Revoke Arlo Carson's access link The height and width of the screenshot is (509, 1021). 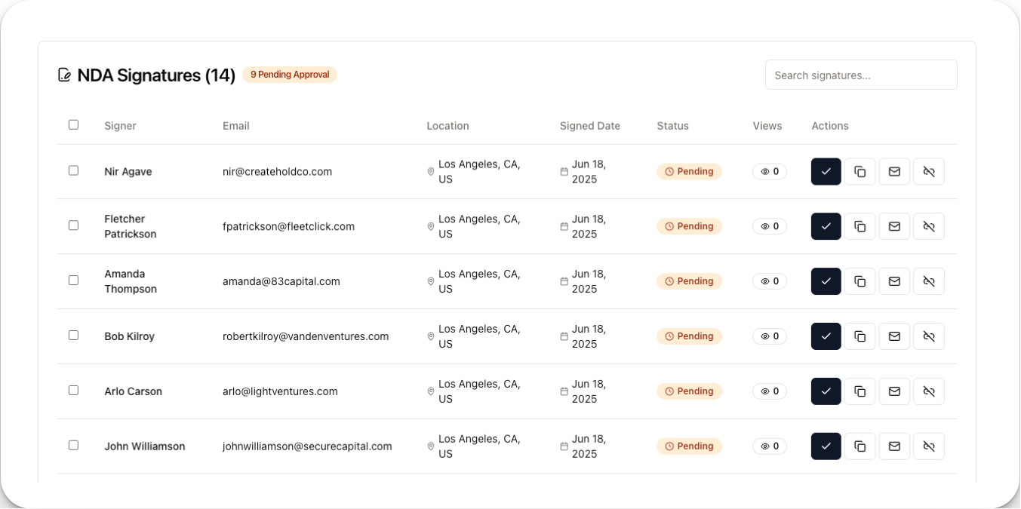929,391
